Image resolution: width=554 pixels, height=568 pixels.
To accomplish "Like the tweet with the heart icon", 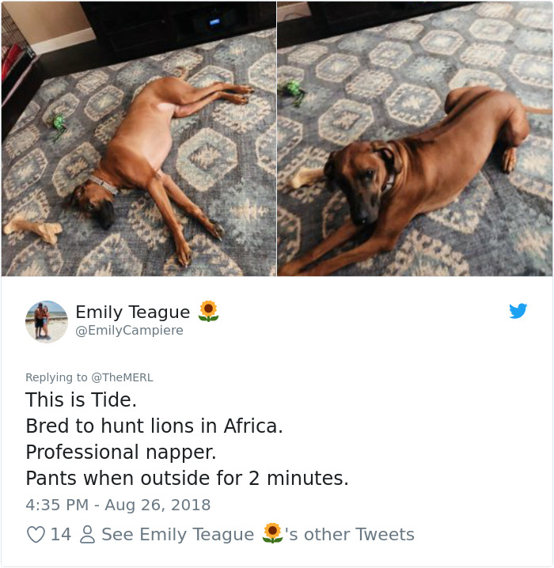I will coord(36,535).
